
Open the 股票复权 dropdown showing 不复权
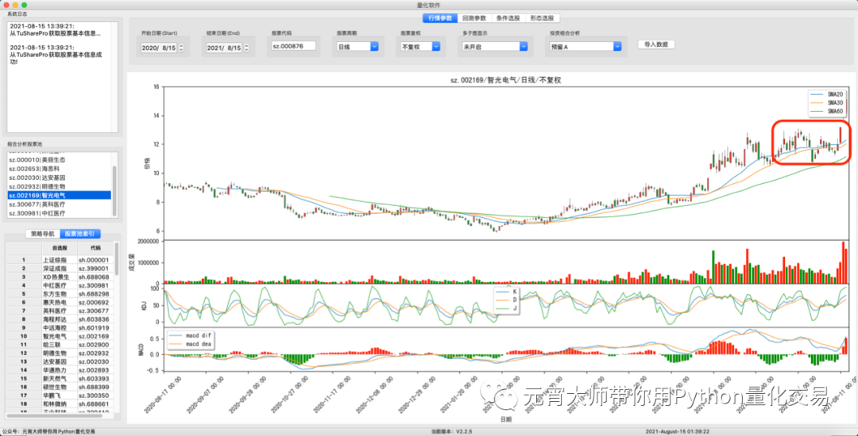coord(420,47)
